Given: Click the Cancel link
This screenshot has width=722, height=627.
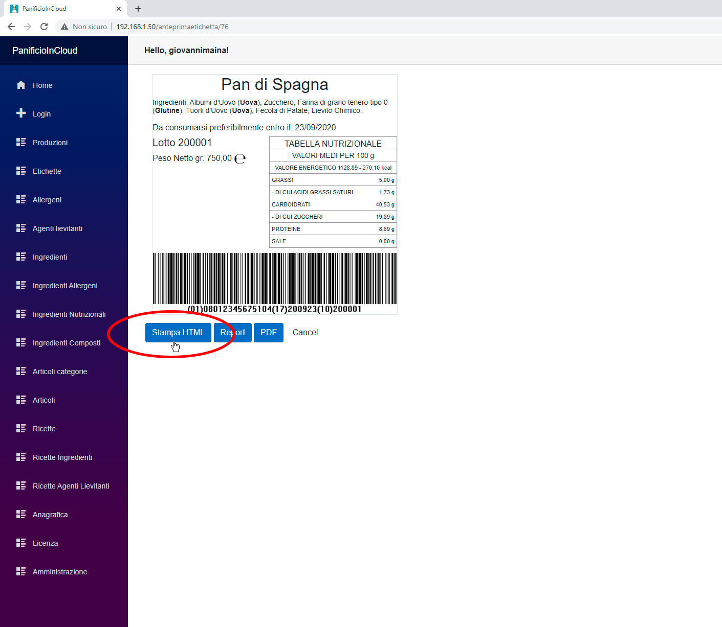Looking at the screenshot, I should pos(305,333).
